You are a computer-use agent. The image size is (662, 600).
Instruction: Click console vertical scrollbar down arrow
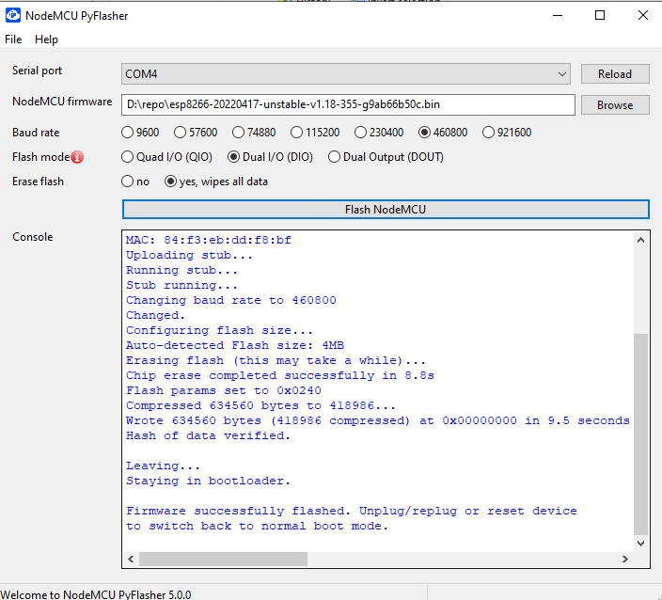(641, 543)
